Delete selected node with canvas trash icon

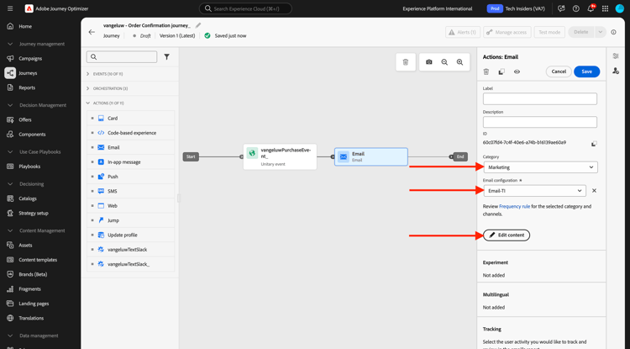(406, 62)
